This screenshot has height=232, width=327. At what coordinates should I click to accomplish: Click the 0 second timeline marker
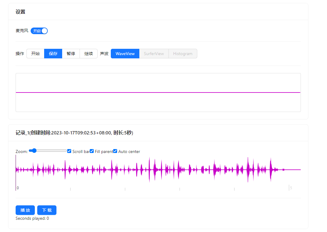[x=18, y=188]
